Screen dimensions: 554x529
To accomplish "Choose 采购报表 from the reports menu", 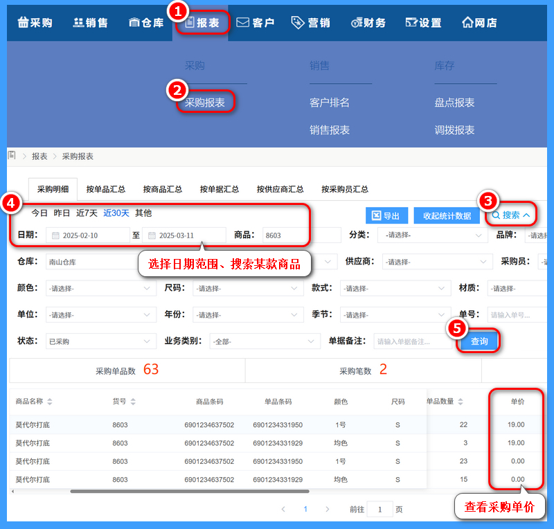I will point(205,102).
